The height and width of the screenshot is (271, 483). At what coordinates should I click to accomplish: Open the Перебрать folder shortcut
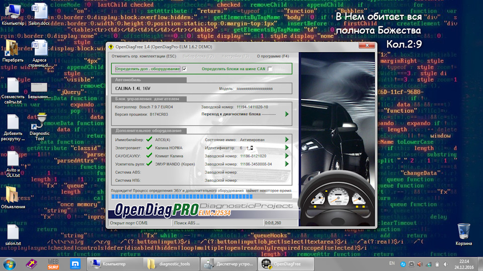click(13, 51)
